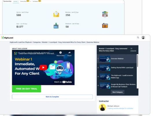
Task: Click the Module 1 panel header title
Action: point(113,50)
